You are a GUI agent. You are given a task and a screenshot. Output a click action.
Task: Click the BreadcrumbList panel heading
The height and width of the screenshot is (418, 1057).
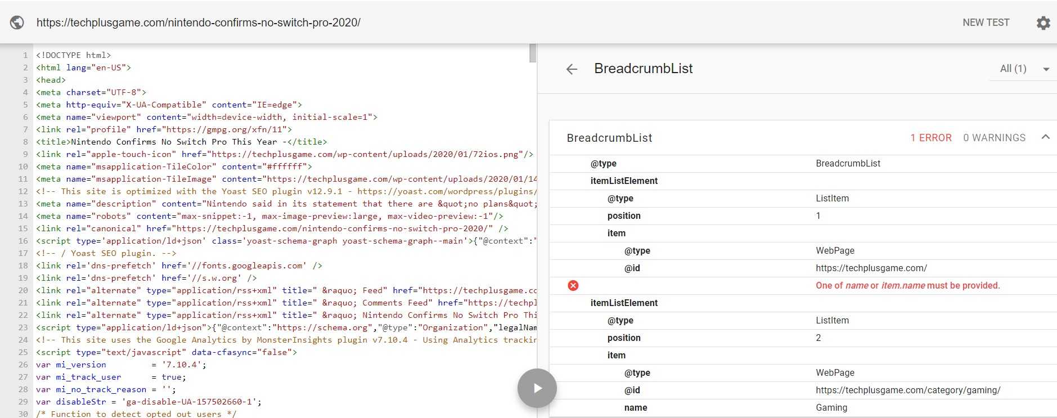(x=644, y=69)
